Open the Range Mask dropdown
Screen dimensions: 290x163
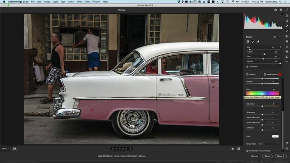coord(268,144)
